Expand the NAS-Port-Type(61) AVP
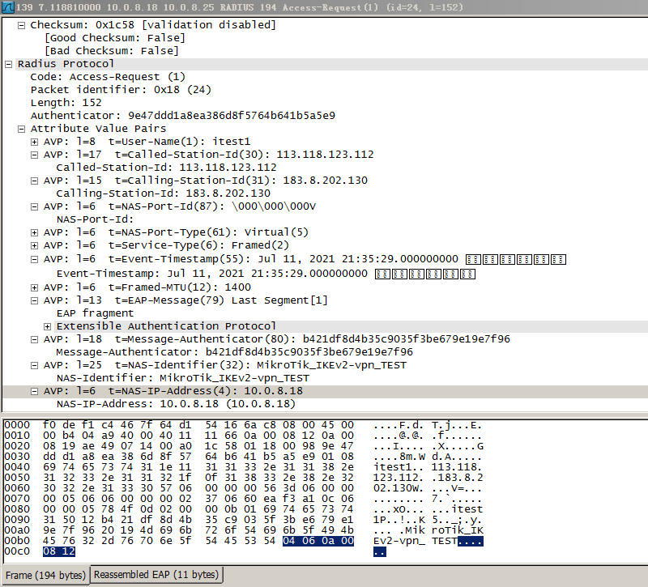648x587 pixels. (35, 233)
